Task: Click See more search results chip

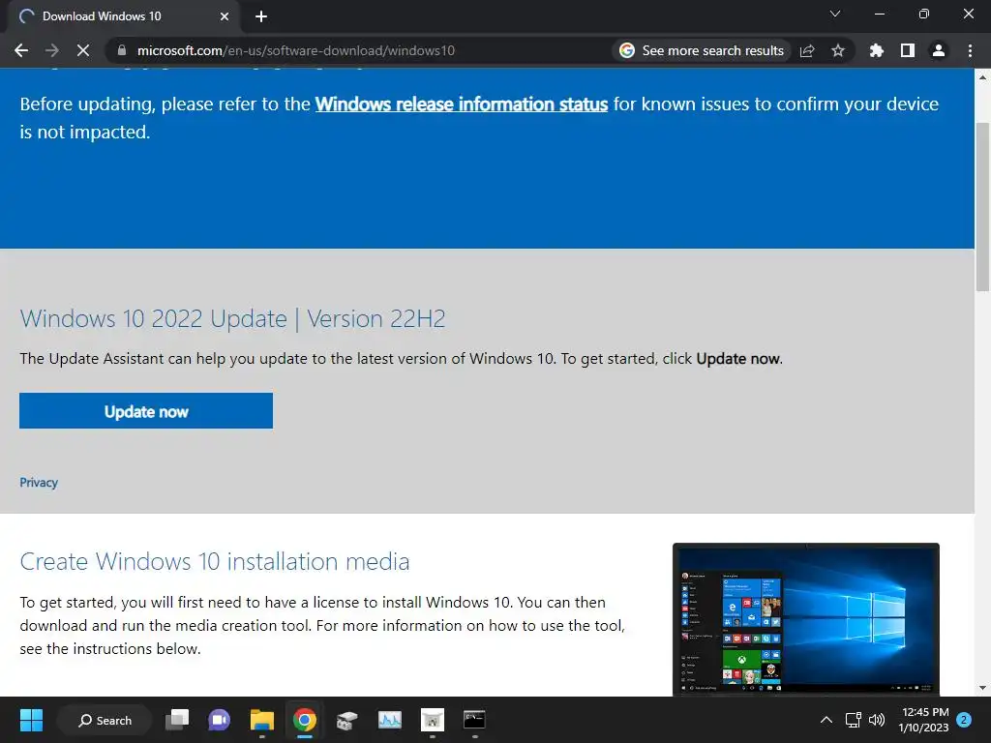Action: pyautogui.click(x=702, y=50)
